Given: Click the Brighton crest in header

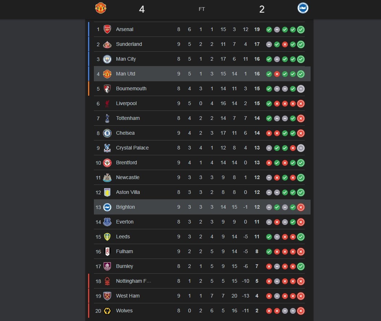Looking at the screenshot, I should pyautogui.click(x=303, y=8).
